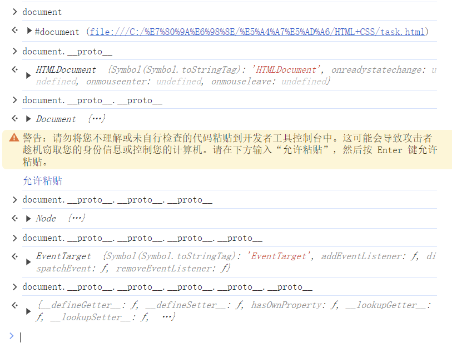Click the output arrow beside #document result

[14, 31]
